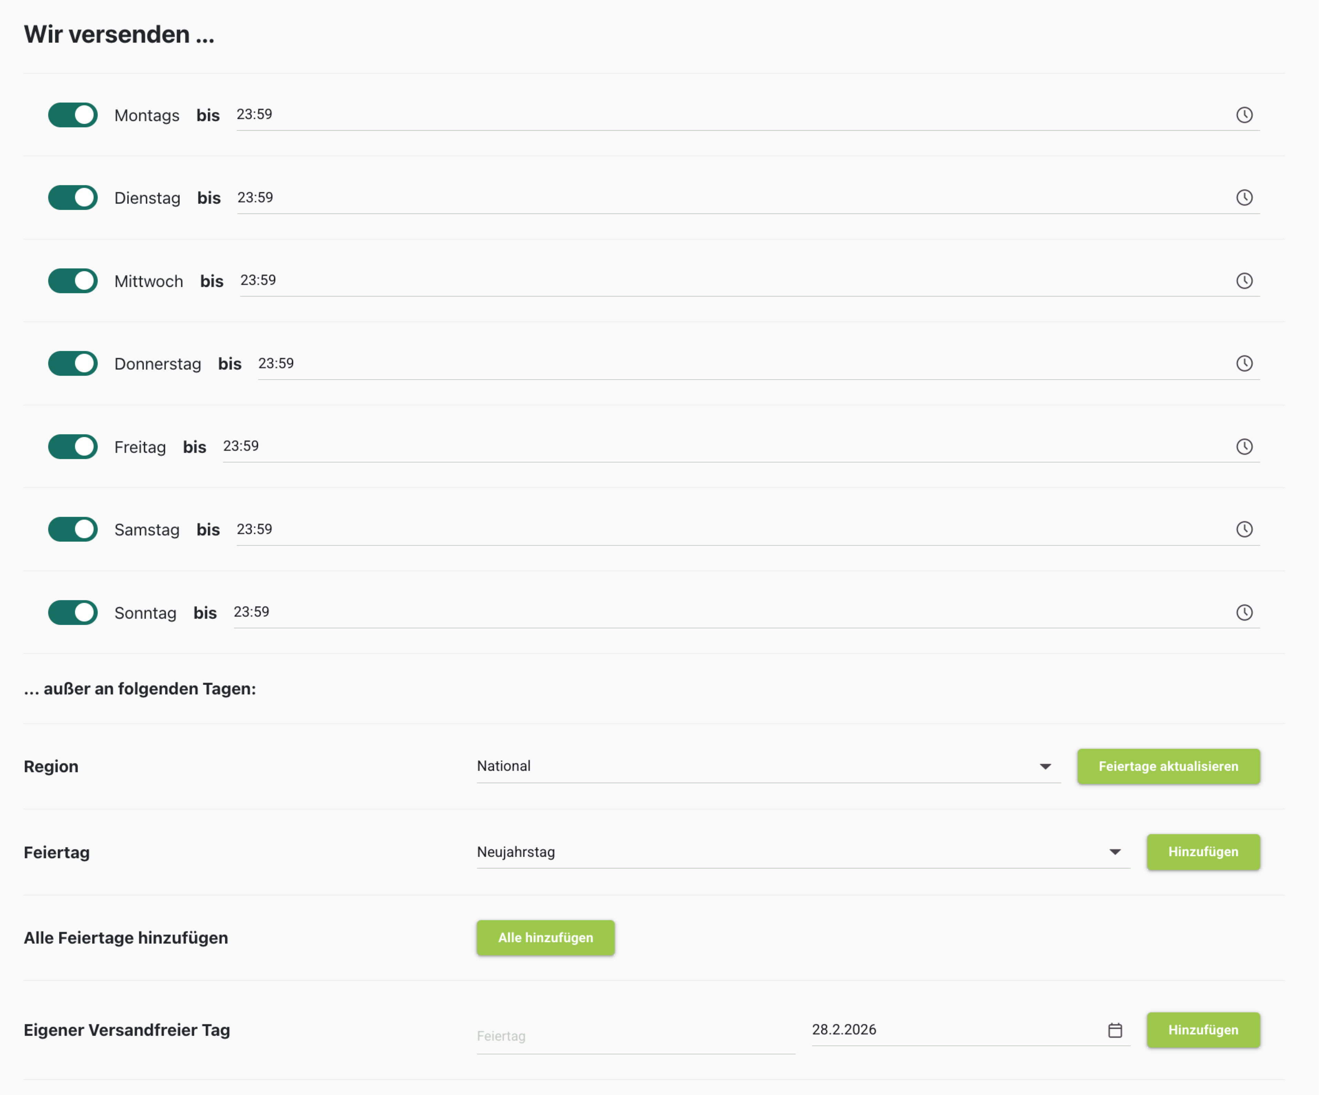Click the clock icon for Donnerstag
Viewport: 1319px width, 1095px height.
point(1244,364)
